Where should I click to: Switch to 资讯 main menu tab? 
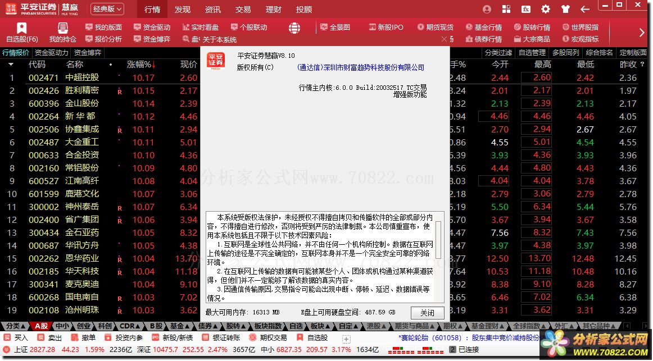point(213,9)
